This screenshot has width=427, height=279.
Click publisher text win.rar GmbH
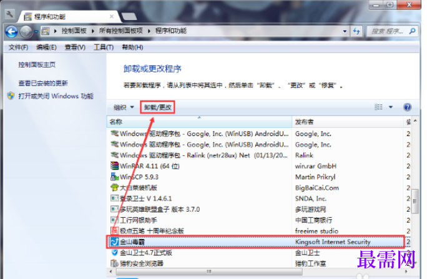316,166
